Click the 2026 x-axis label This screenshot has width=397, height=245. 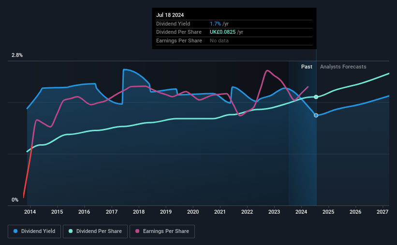355,212
